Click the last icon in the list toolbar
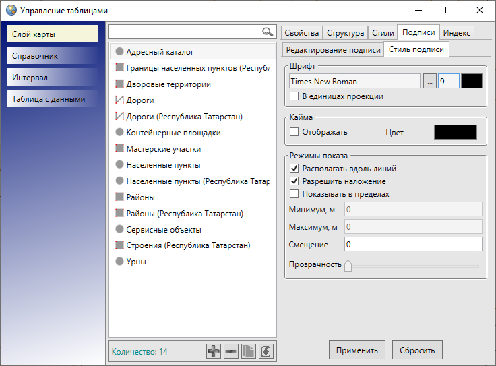This screenshot has height=366, width=496. pyautogui.click(x=266, y=351)
